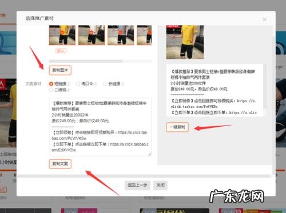Viewport: 286px width, 213px height.
Task: Click the 默认 tag under first thumbnail
Action: tap(61, 51)
